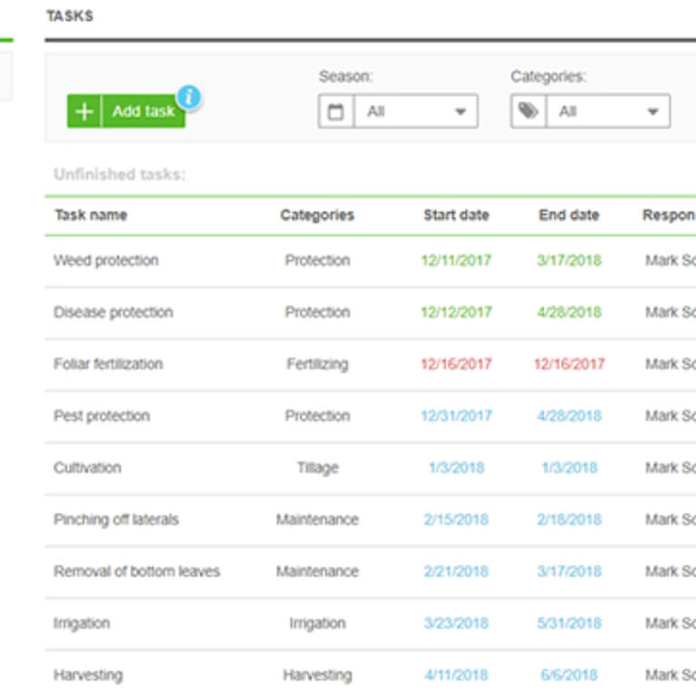Select the Irrigation task name

tap(82, 623)
